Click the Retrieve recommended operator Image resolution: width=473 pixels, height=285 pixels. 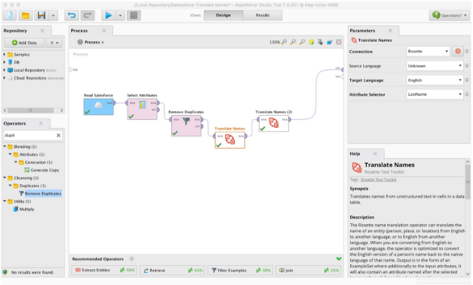[x=173, y=270]
